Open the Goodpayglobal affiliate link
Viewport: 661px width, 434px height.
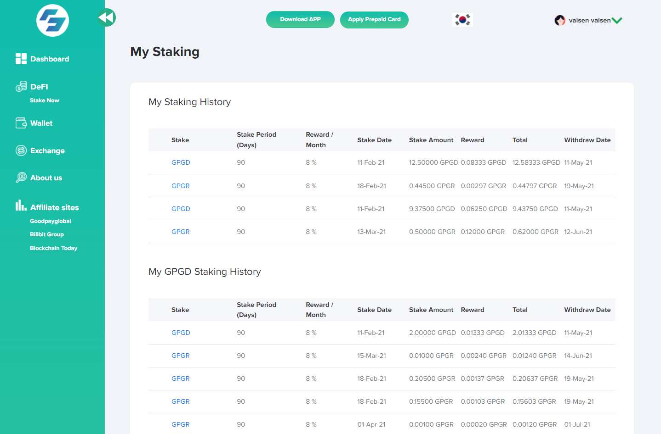[x=51, y=221]
